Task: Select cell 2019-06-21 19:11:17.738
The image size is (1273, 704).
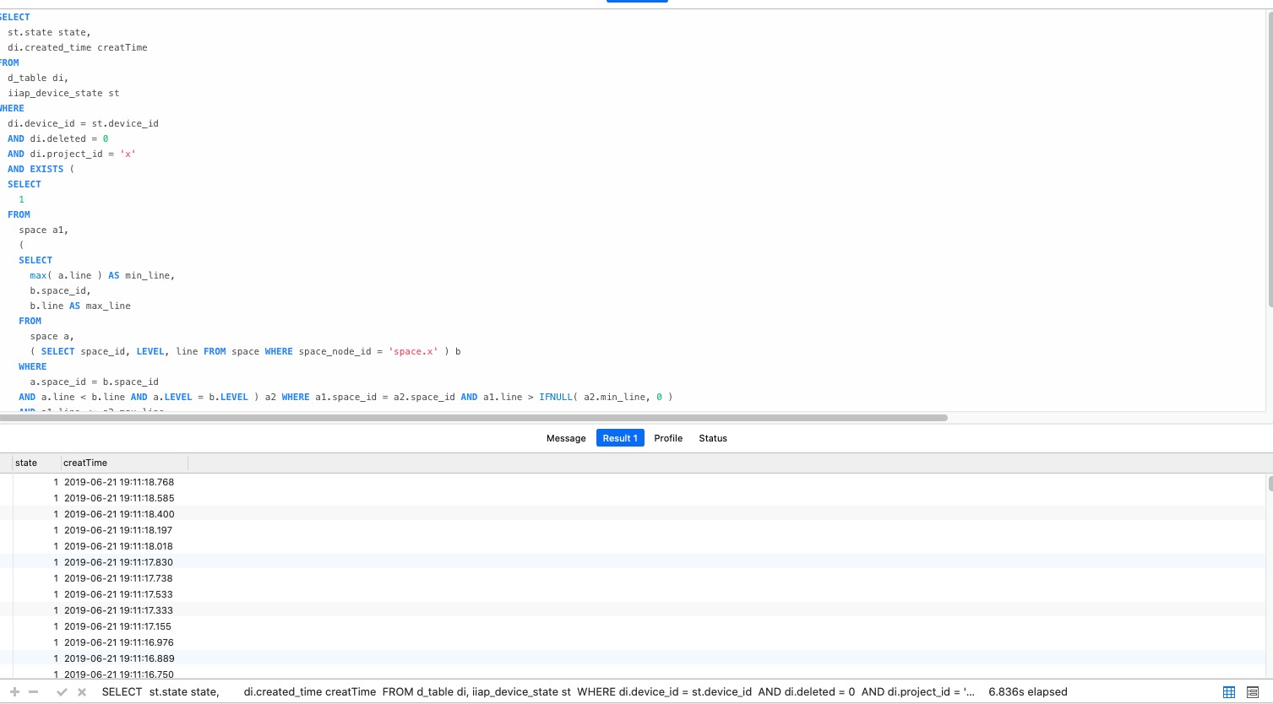Action: [x=119, y=578]
